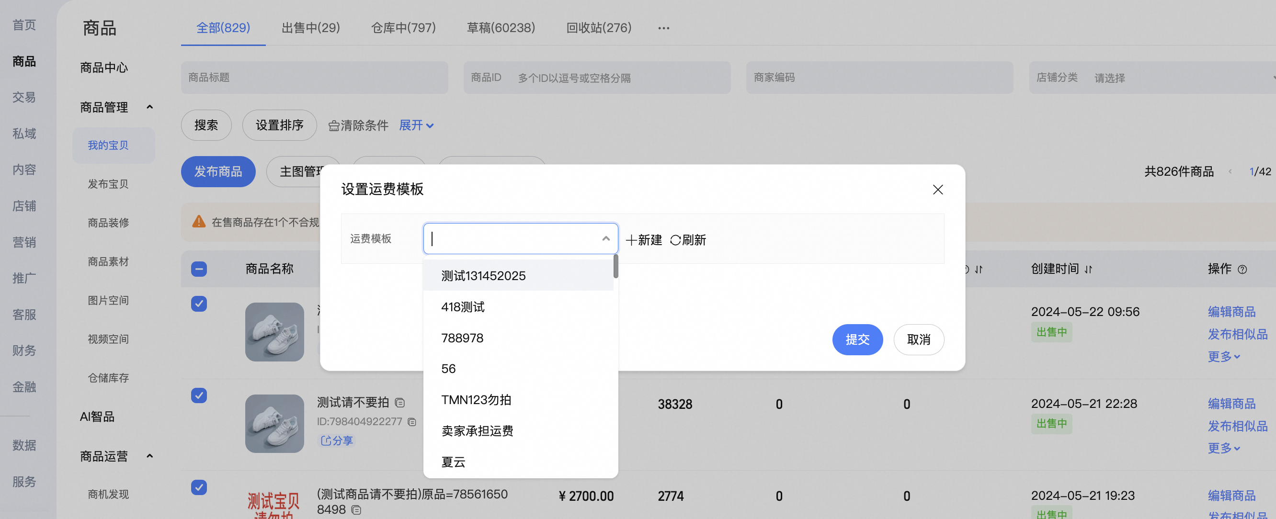Click the 搜索 button
Screen dimensions: 1276x519
206,125
